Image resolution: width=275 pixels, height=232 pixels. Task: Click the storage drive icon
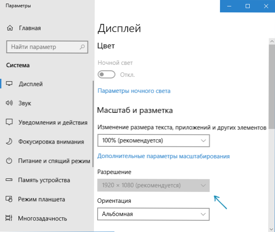tap(9, 180)
